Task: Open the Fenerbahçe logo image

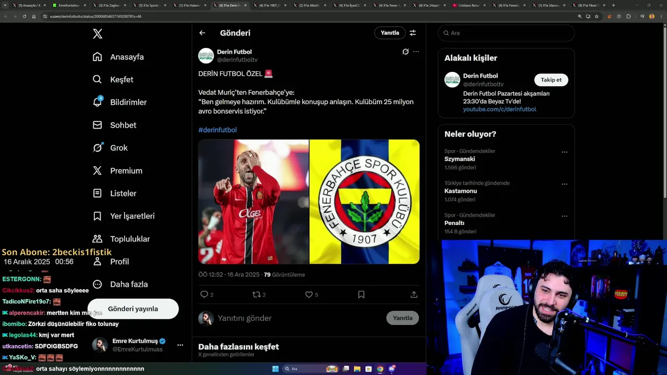Action: 364,202
